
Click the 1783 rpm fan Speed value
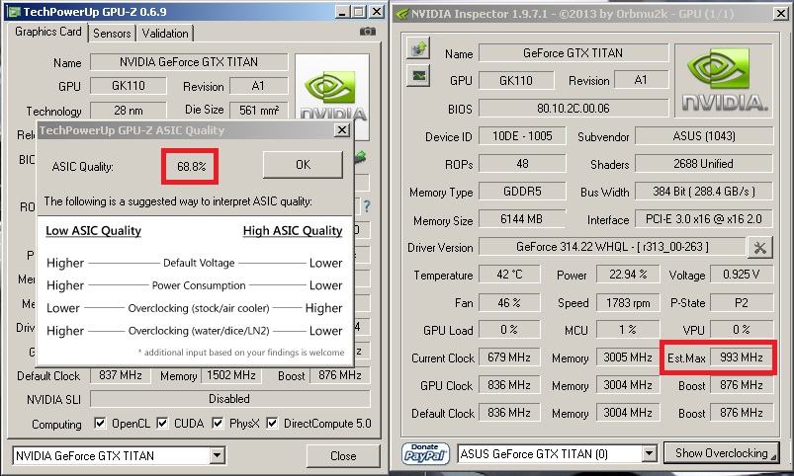point(628,303)
